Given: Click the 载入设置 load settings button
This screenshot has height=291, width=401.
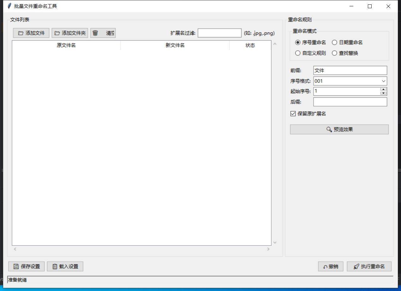Looking at the screenshot, I should [65, 266].
